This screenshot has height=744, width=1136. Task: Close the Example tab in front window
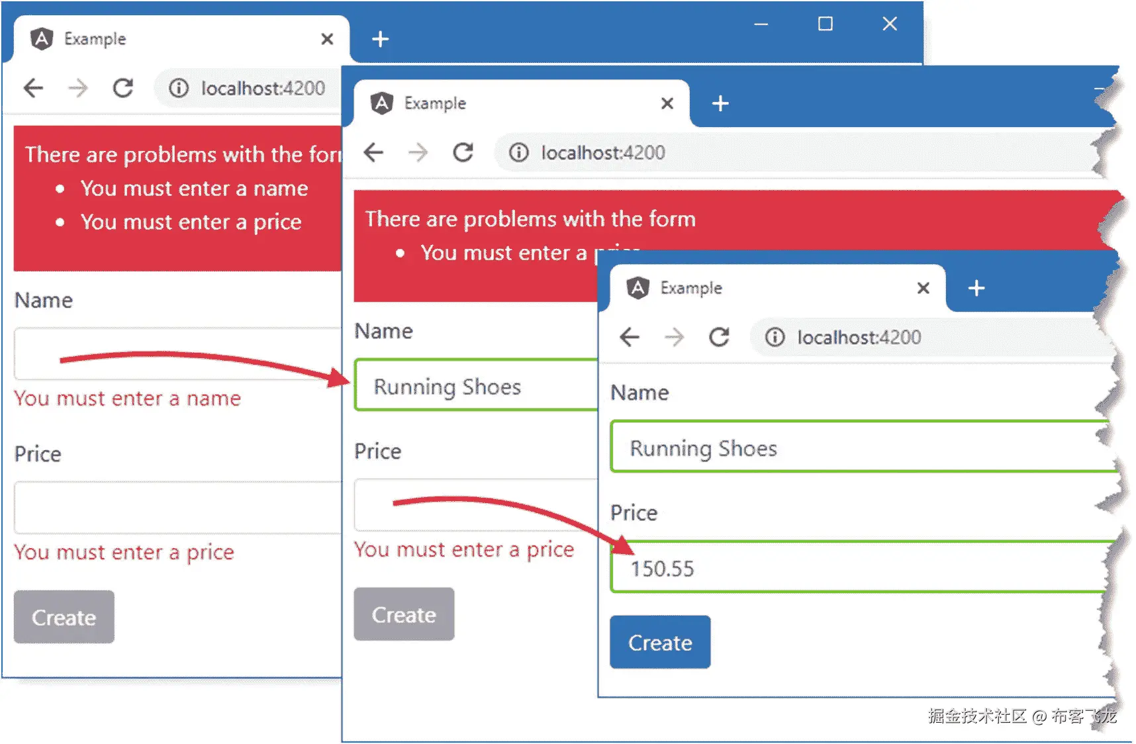(x=923, y=288)
